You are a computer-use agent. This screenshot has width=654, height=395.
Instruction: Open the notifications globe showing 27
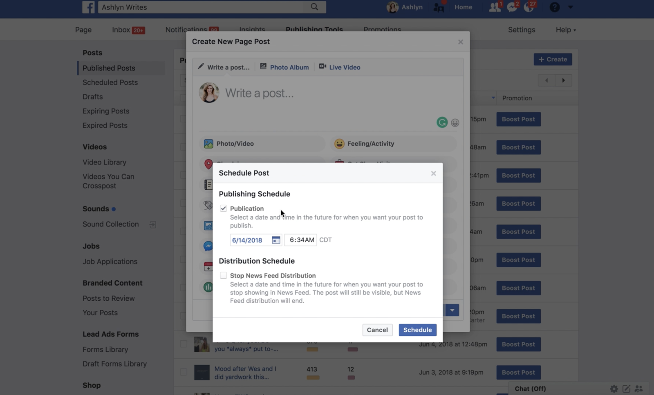pos(529,7)
